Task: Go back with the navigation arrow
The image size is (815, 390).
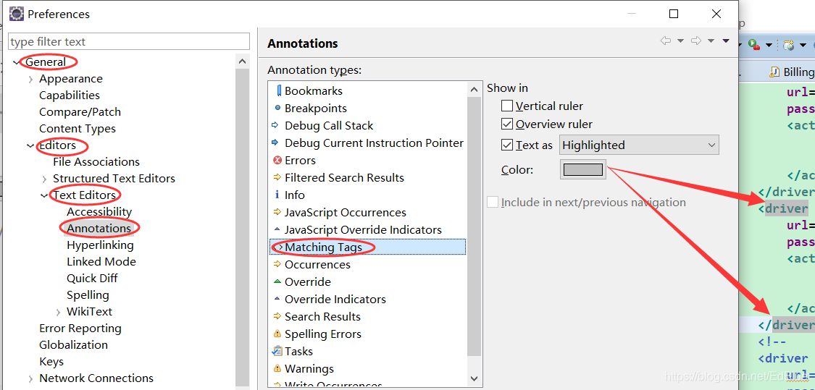Action: click(x=666, y=41)
